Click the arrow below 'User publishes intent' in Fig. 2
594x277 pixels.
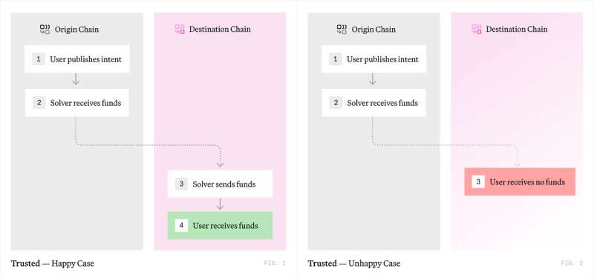[373, 79]
